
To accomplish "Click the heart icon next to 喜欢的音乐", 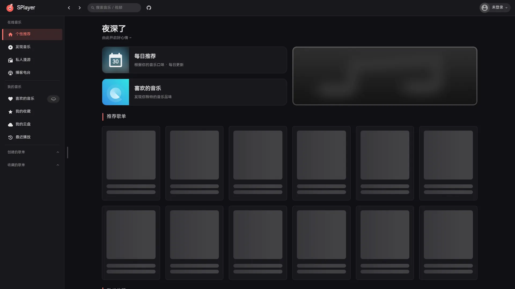I will coord(10,99).
